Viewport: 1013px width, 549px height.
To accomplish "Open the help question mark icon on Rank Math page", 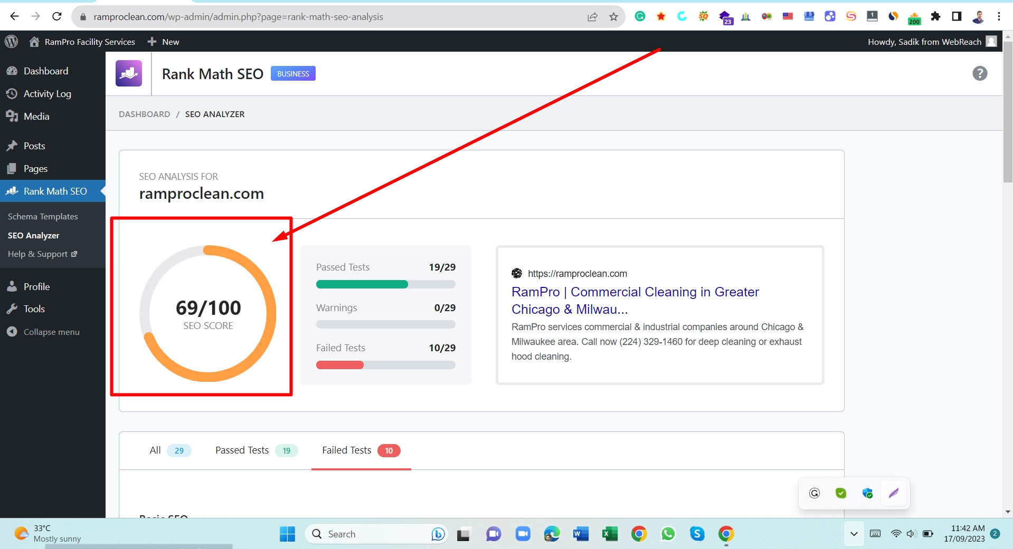I will point(979,73).
